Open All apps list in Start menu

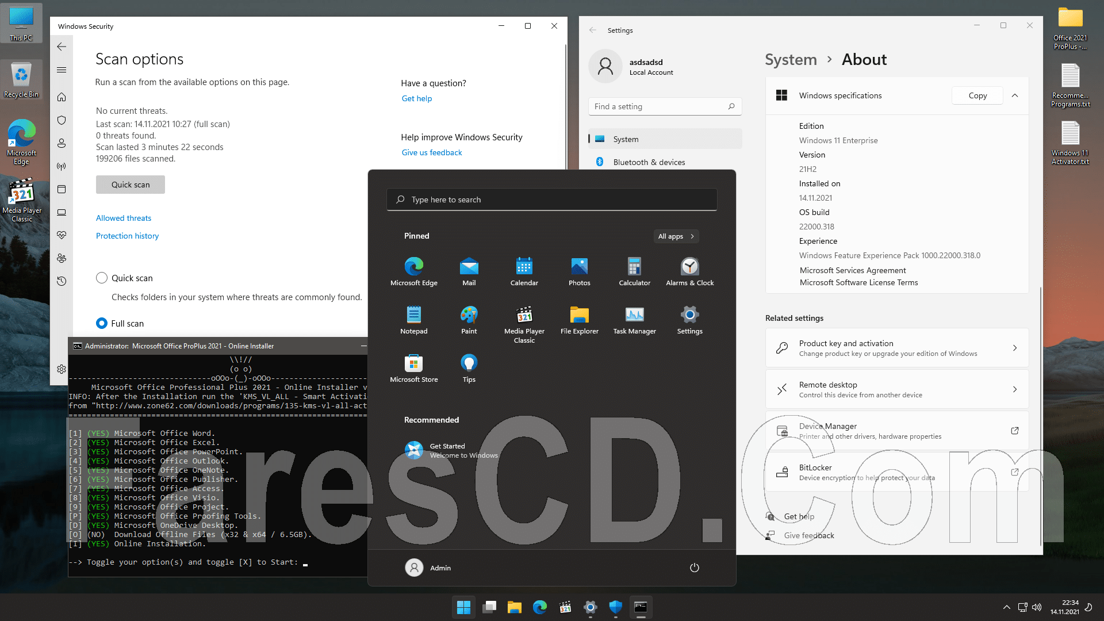[676, 236]
